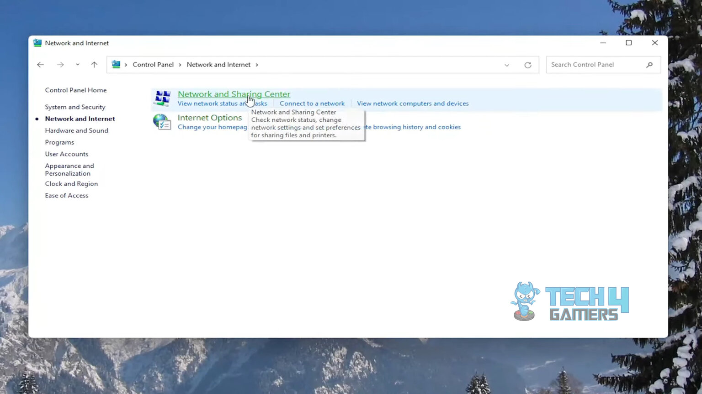Click Connect to a network link
The image size is (702, 394).
[312, 104]
